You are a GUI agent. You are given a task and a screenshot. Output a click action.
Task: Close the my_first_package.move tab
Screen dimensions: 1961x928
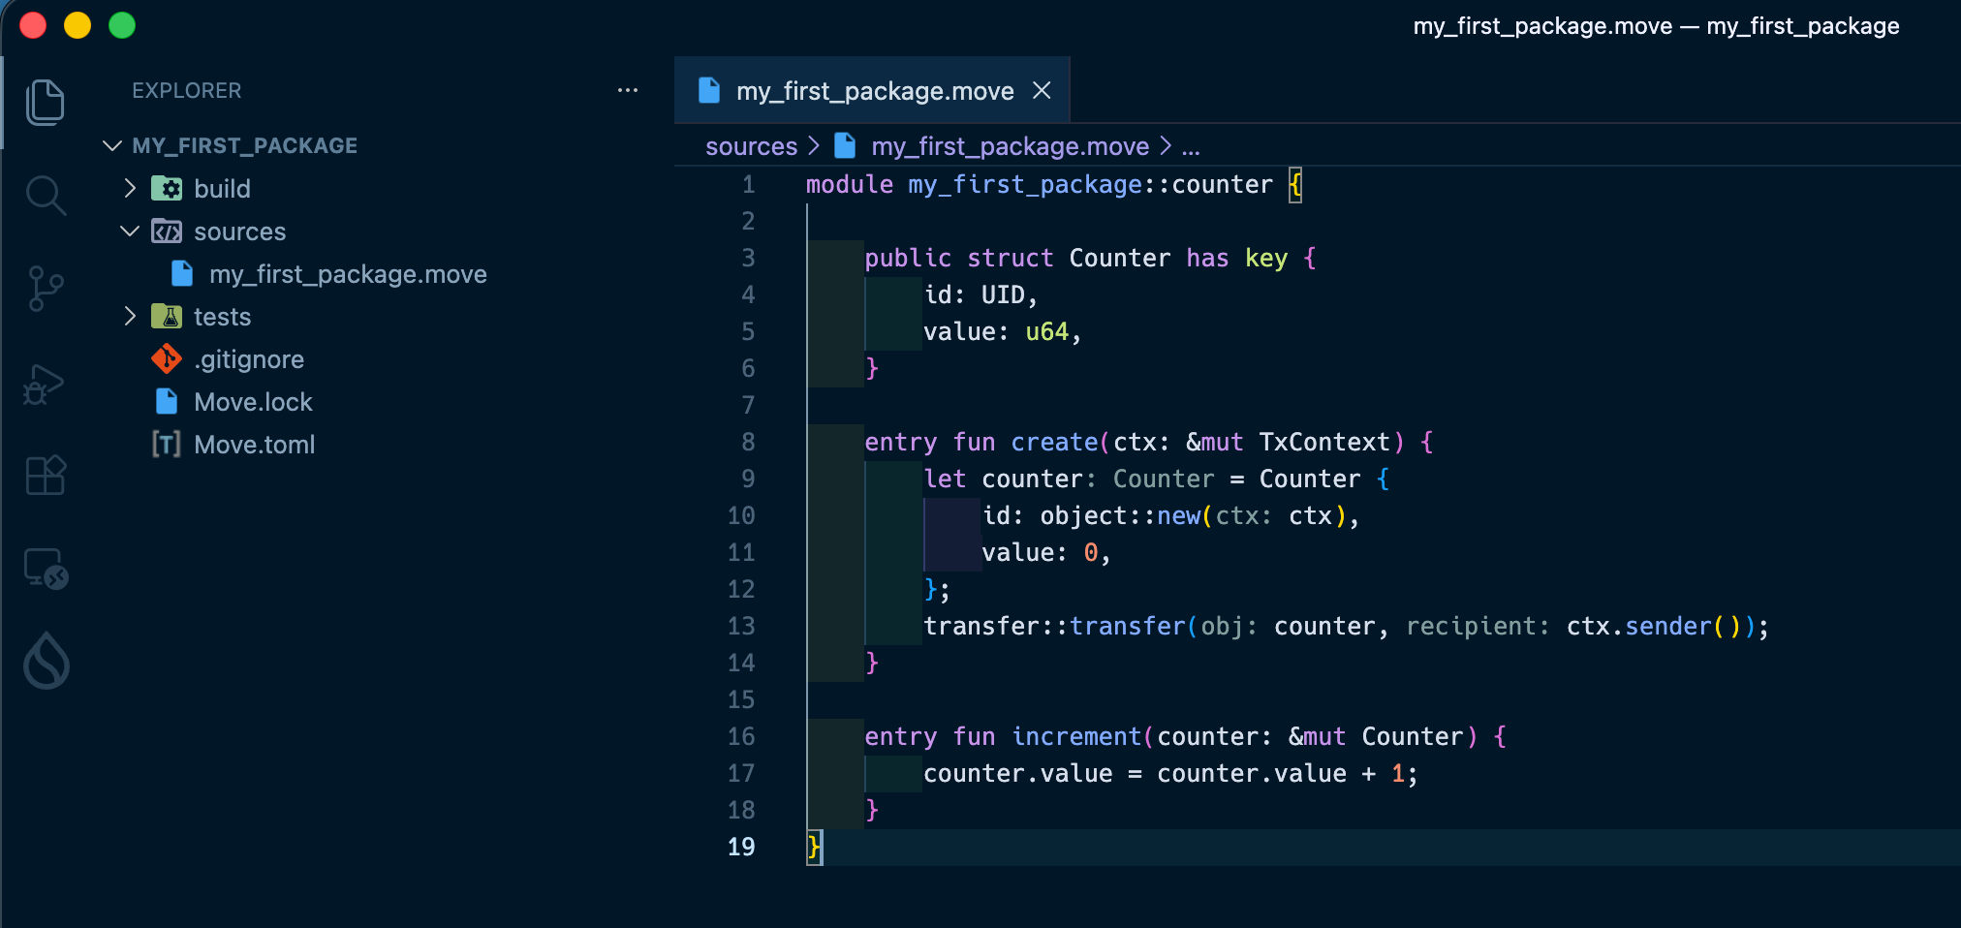click(1042, 90)
